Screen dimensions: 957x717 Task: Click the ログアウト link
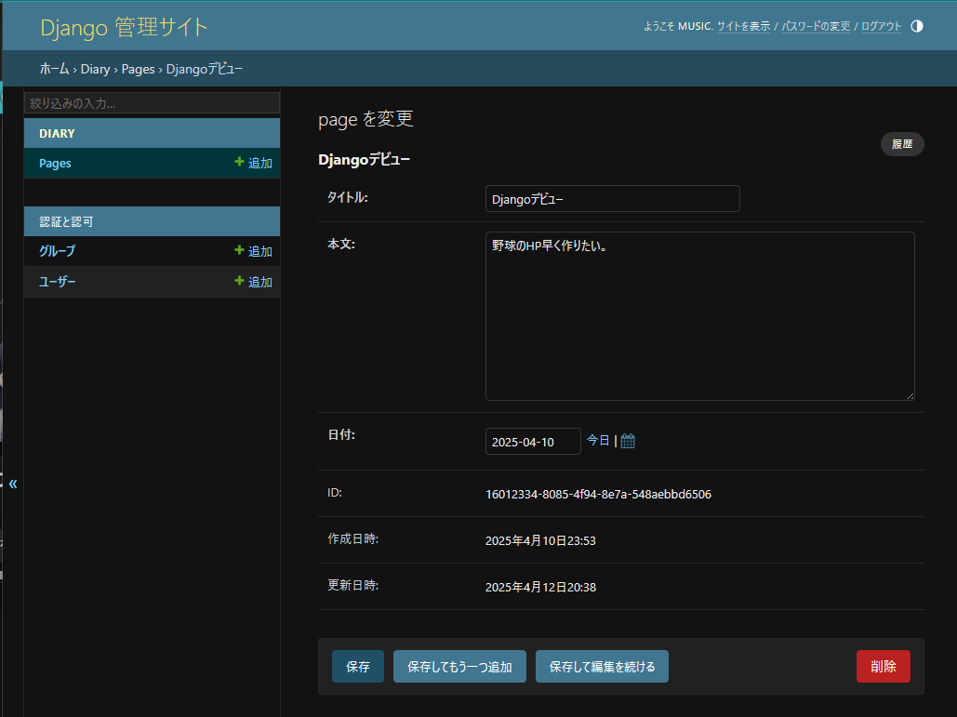coord(881,26)
